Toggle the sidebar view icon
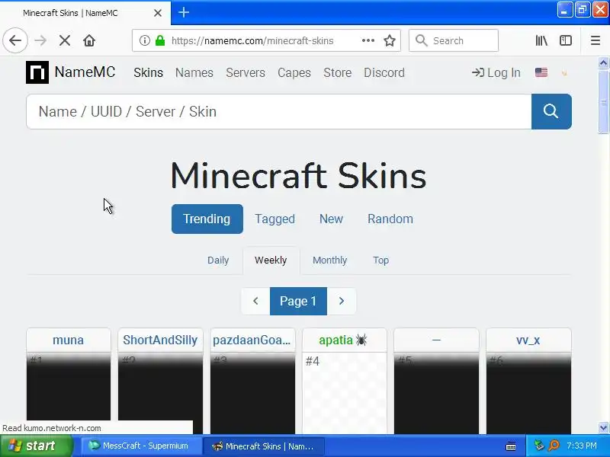 tap(566, 40)
